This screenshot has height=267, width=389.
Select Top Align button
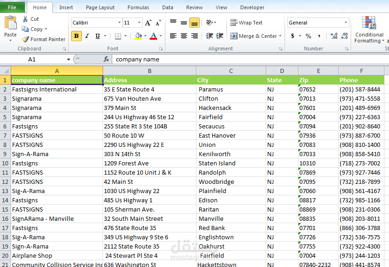(173, 23)
